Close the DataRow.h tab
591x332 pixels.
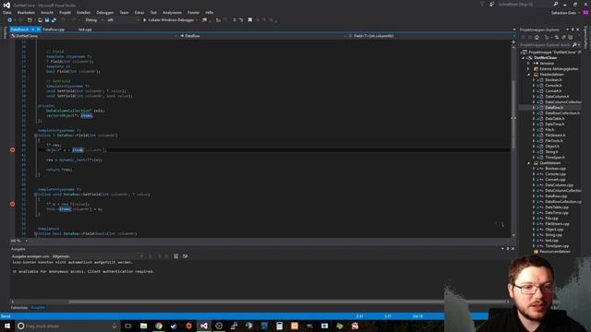click(38, 30)
